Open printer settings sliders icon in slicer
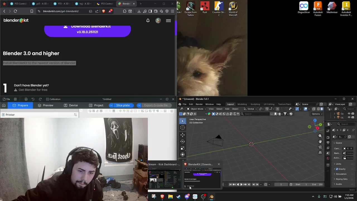This screenshot has height=201, width=357. click(75, 115)
